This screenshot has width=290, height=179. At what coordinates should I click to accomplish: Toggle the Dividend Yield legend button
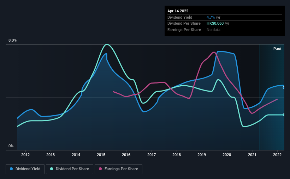click(x=25, y=169)
